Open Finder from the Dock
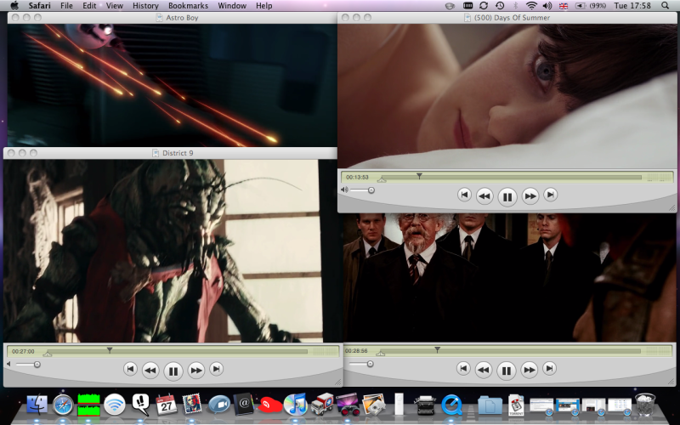Image resolution: width=680 pixels, height=425 pixels. 37,405
